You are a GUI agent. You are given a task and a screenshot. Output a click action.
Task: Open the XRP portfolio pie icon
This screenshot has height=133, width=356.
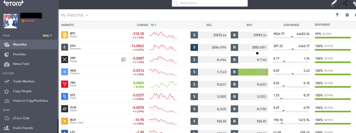[x=123, y=60]
